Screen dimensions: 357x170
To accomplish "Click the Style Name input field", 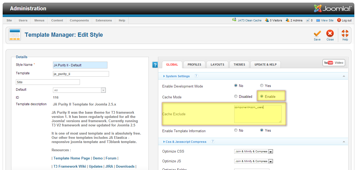I will click(x=80, y=65).
